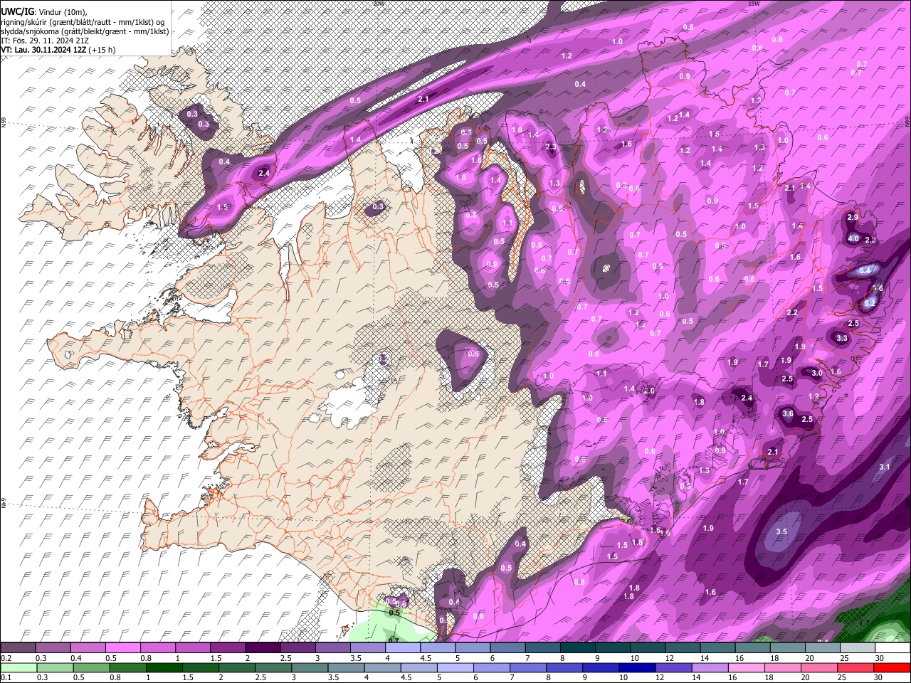Screen dimensions: 911x683
Task: Select the 'IT: Fös. 29. 11. 2024 21Z' line
Action: coord(44,41)
